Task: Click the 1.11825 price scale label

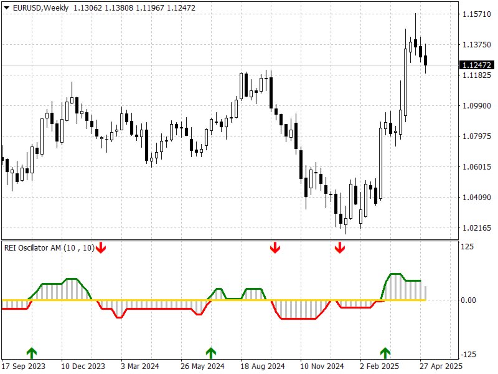Action: click(x=477, y=75)
